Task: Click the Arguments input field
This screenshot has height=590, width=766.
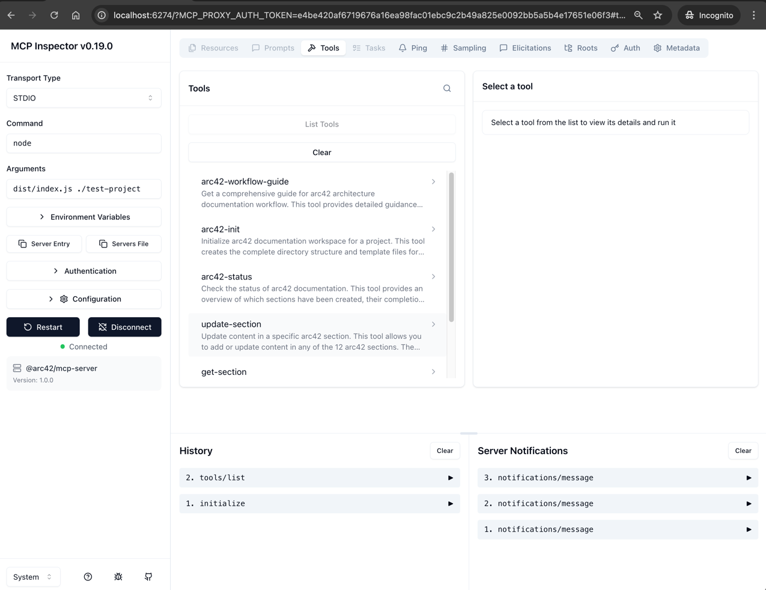Action: [x=84, y=189]
